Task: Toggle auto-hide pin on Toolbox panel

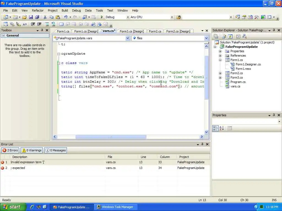Action: point(42,30)
